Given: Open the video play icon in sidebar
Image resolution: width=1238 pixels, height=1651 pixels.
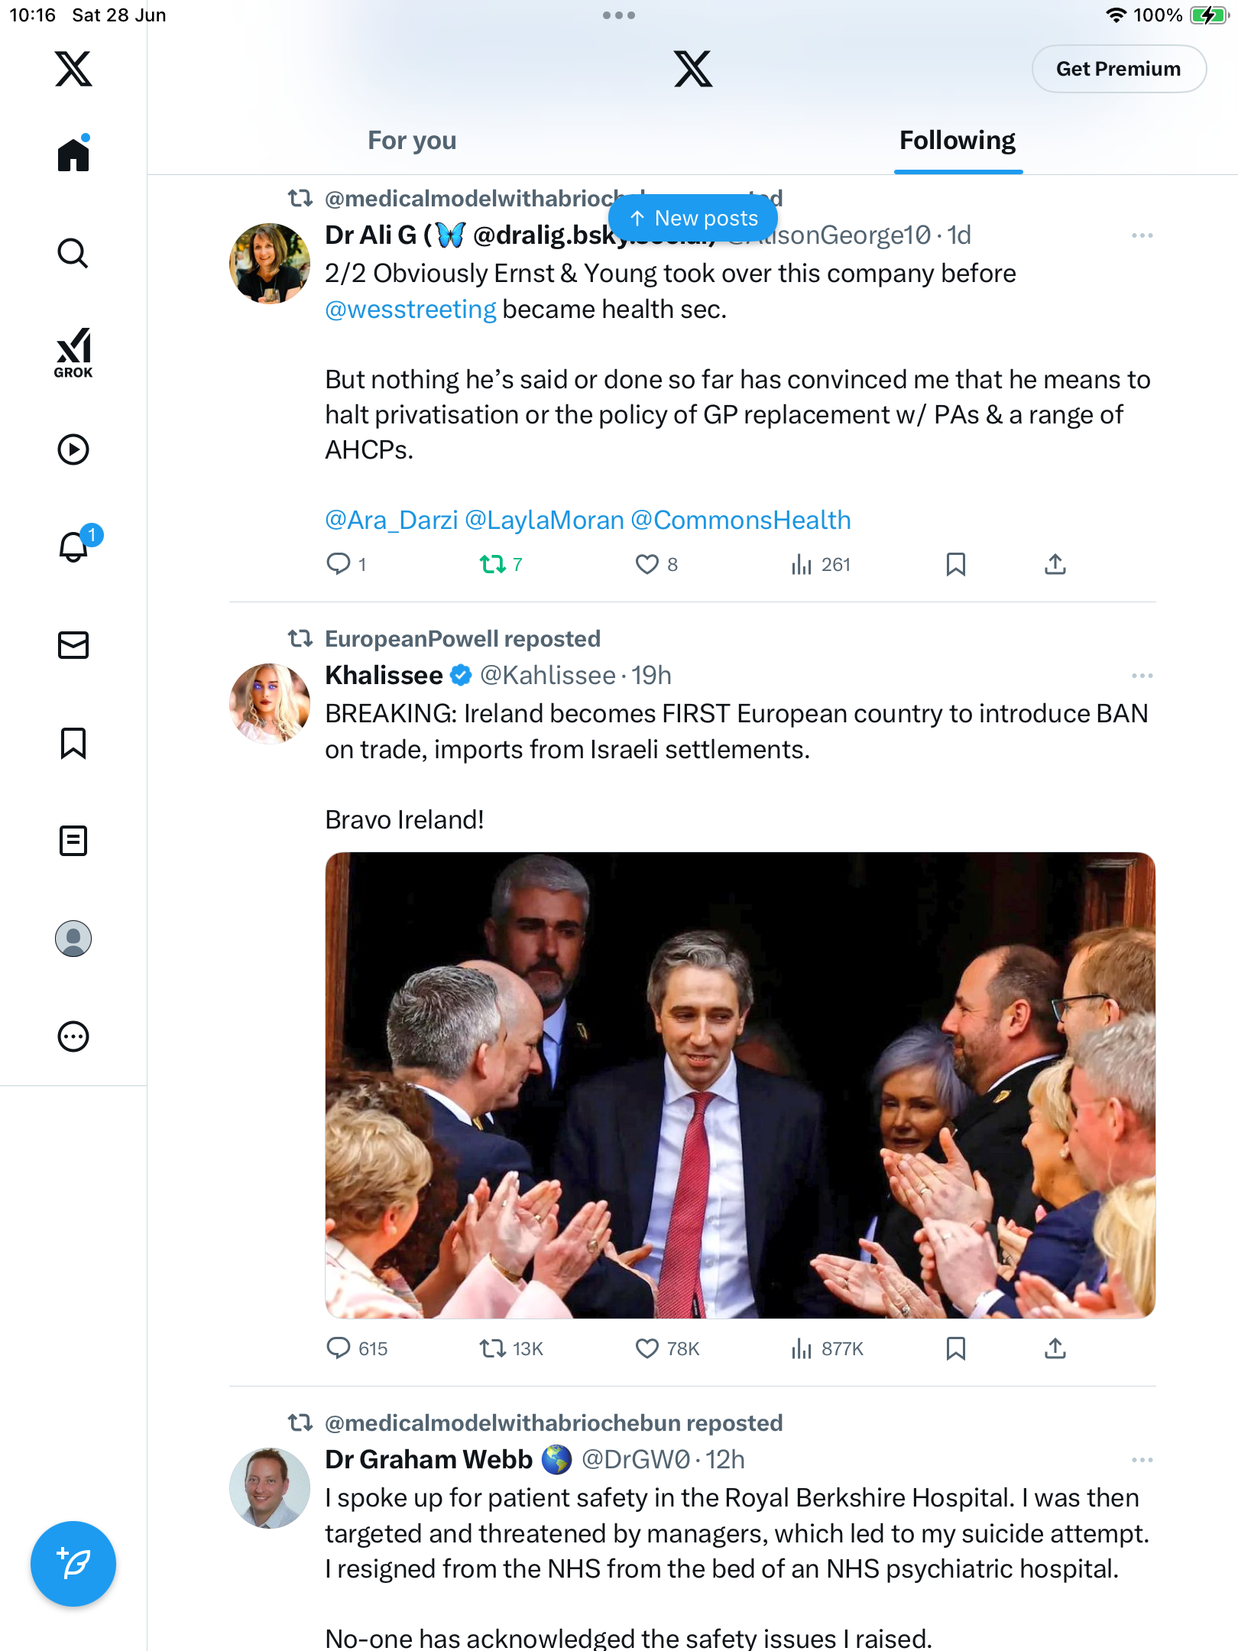Looking at the screenshot, I should (x=73, y=449).
